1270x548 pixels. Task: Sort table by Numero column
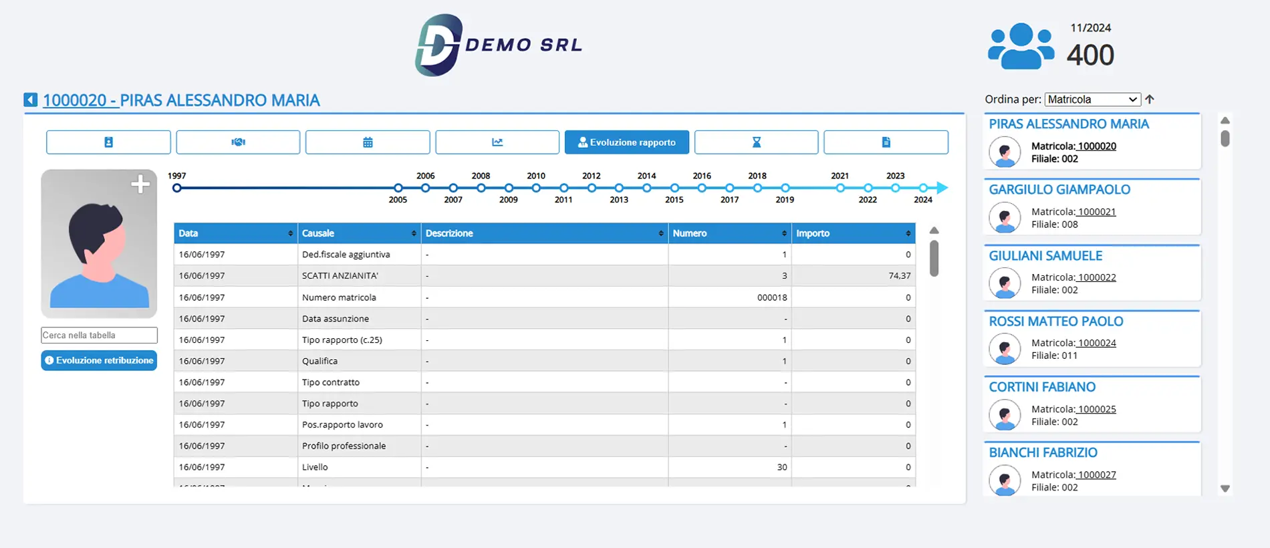(x=730, y=233)
